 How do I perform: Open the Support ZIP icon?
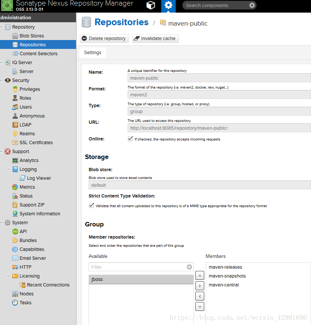(x=15, y=205)
